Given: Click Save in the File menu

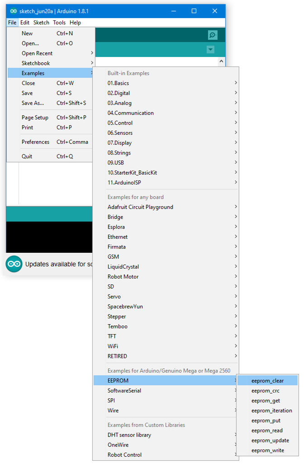Looking at the screenshot, I should [50, 93].
